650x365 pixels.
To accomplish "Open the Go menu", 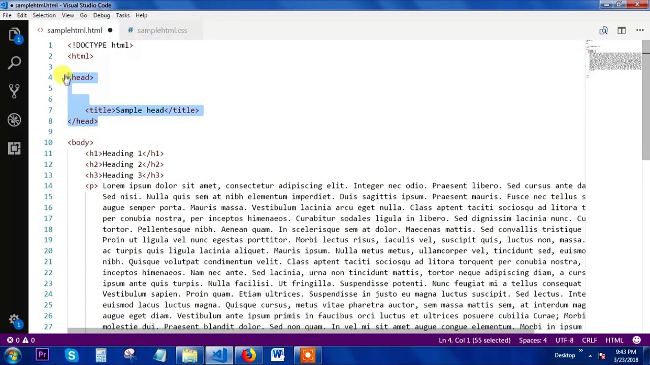I will tap(83, 15).
